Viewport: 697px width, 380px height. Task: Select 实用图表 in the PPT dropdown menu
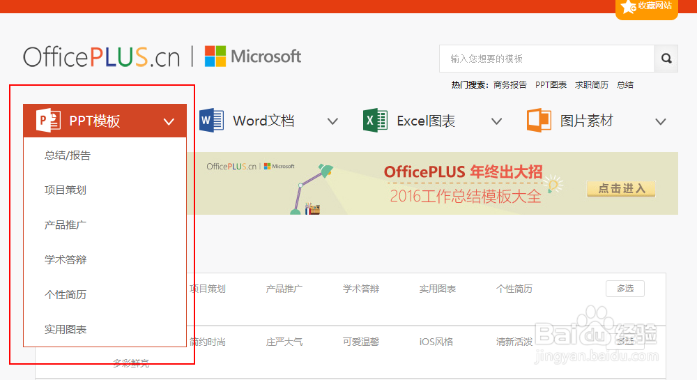pyautogui.click(x=66, y=329)
